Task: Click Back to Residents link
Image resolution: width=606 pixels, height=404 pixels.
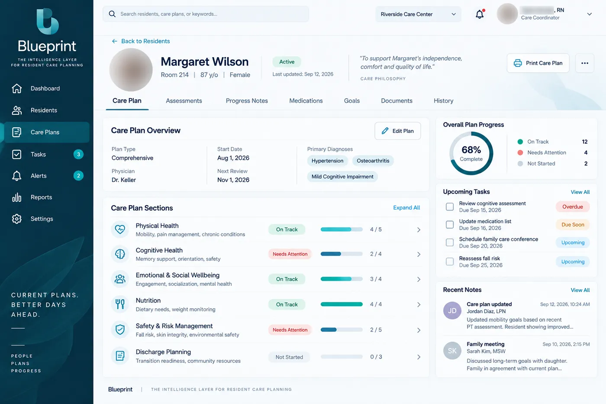Action: click(x=145, y=41)
